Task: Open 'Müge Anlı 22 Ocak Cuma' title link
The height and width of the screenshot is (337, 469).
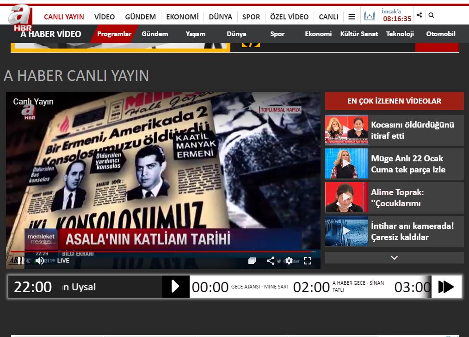Action: 408,164
